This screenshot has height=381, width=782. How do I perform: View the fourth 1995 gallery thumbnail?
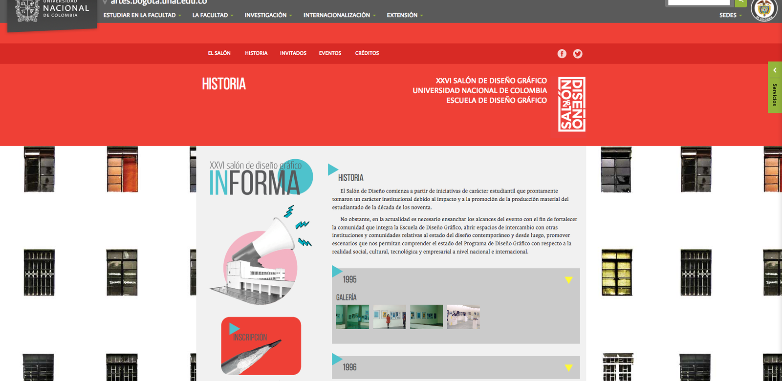click(463, 317)
